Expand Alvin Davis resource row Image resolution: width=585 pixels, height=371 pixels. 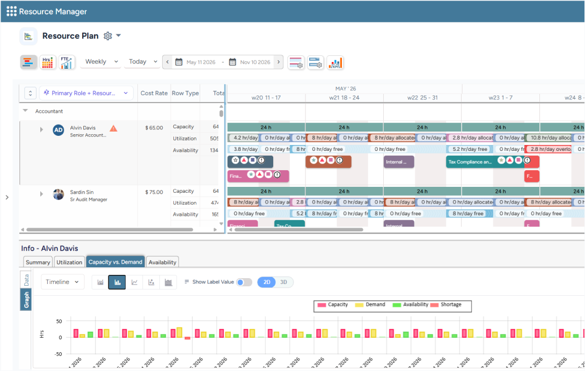[x=41, y=129]
